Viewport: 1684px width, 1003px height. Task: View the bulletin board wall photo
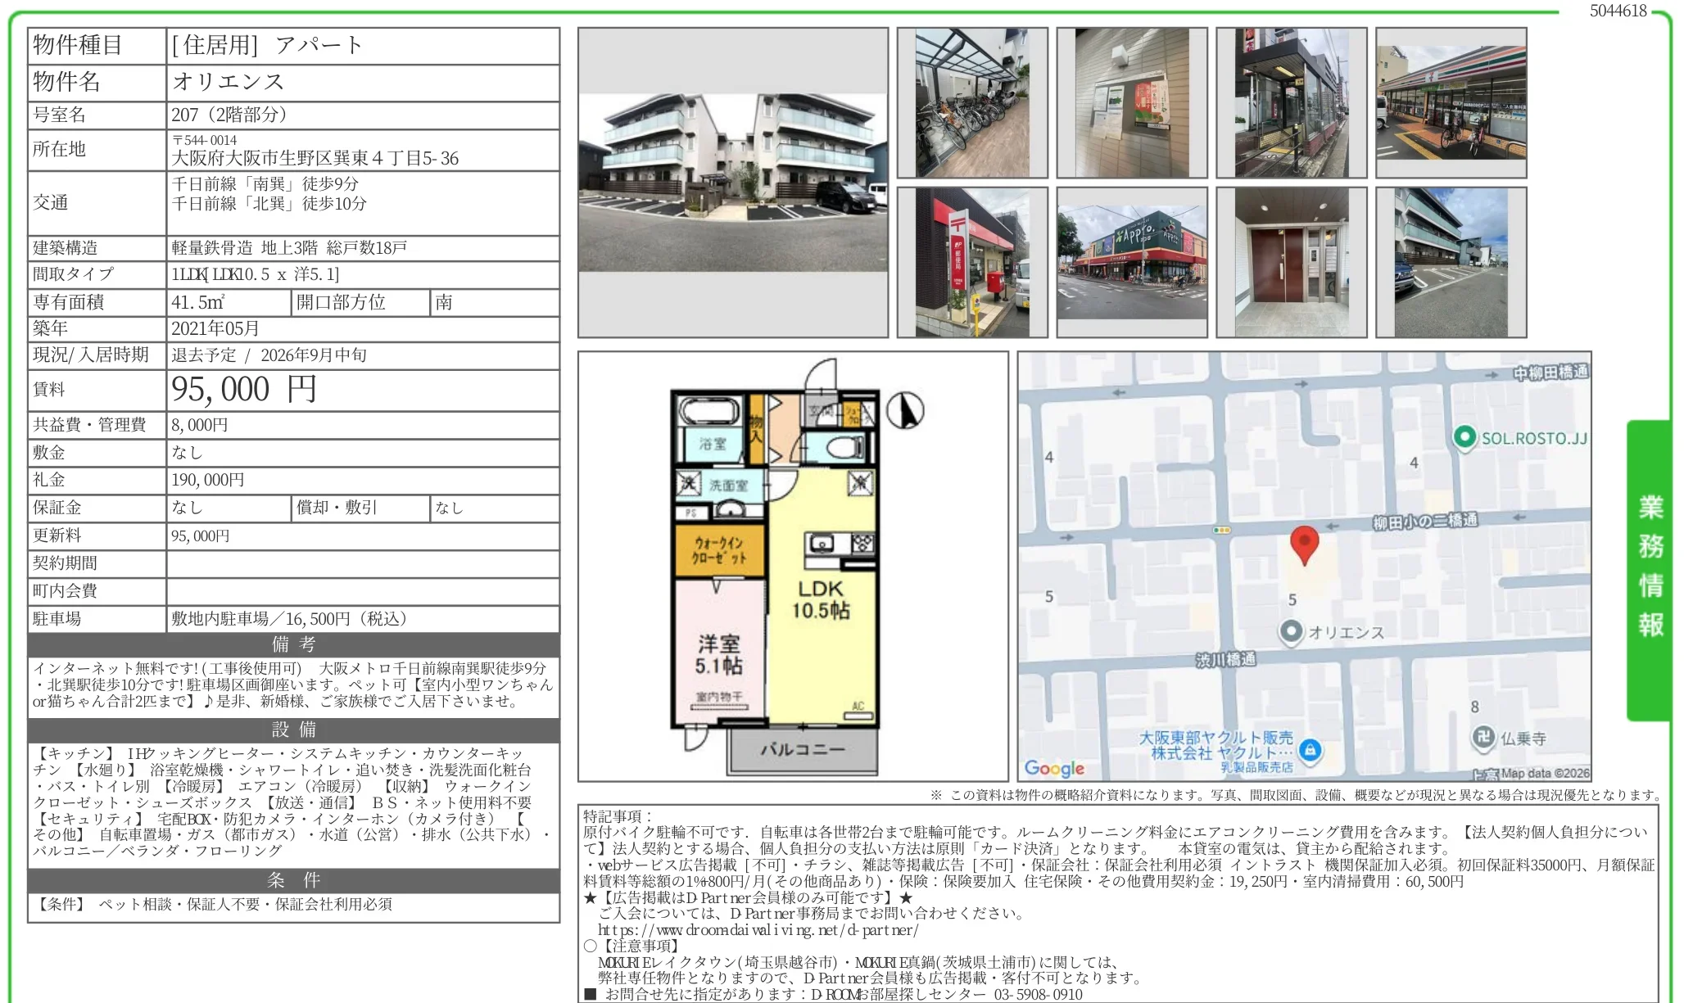pyautogui.click(x=1132, y=103)
